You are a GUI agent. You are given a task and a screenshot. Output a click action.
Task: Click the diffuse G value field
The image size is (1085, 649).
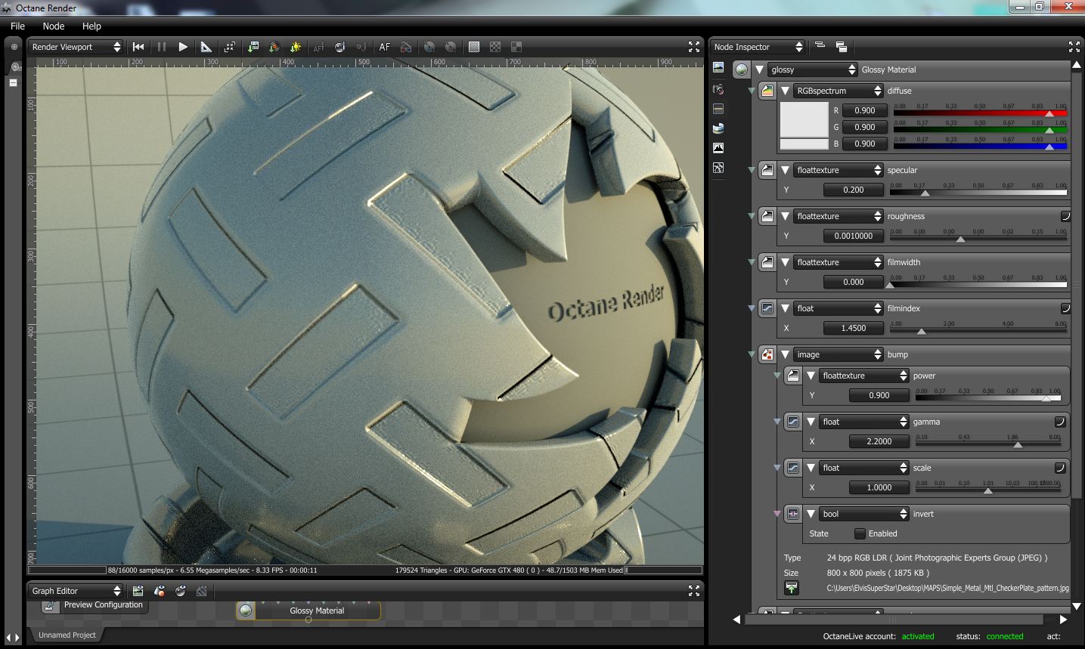pyautogui.click(x=864, y=127)
